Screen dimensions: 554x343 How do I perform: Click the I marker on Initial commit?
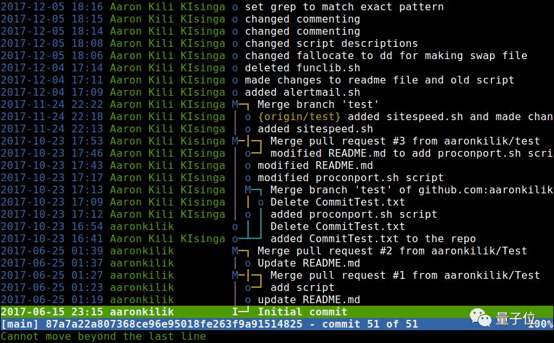point(235,312)
